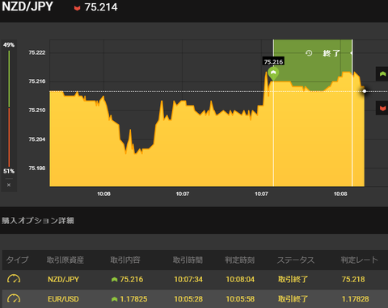Click the gauge icon in the EUR/USD row
The height and width of the screenshot is (308, 388).
coord(14,298)
